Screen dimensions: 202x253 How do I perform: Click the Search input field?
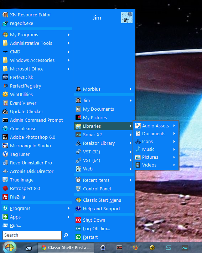[x=32, y=235]
